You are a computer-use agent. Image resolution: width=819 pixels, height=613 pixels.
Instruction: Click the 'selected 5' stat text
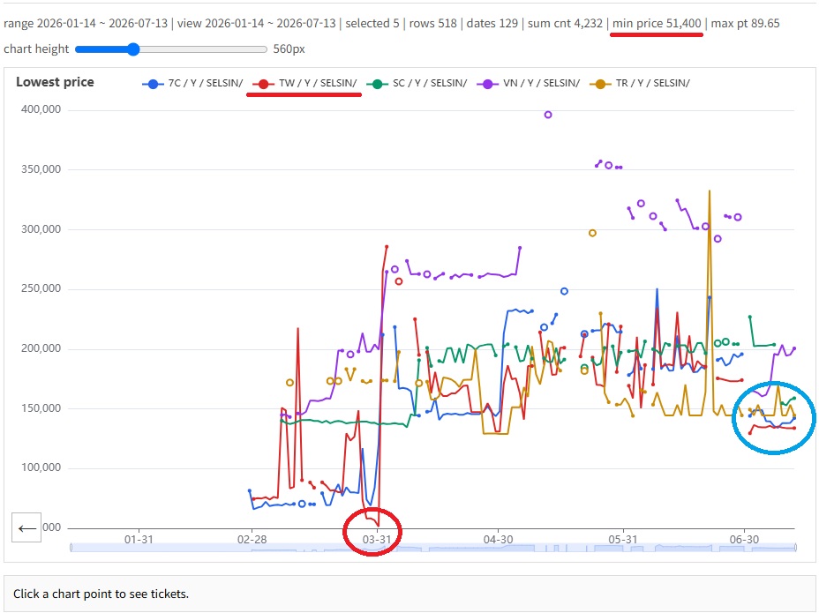(x=372, y=24)
